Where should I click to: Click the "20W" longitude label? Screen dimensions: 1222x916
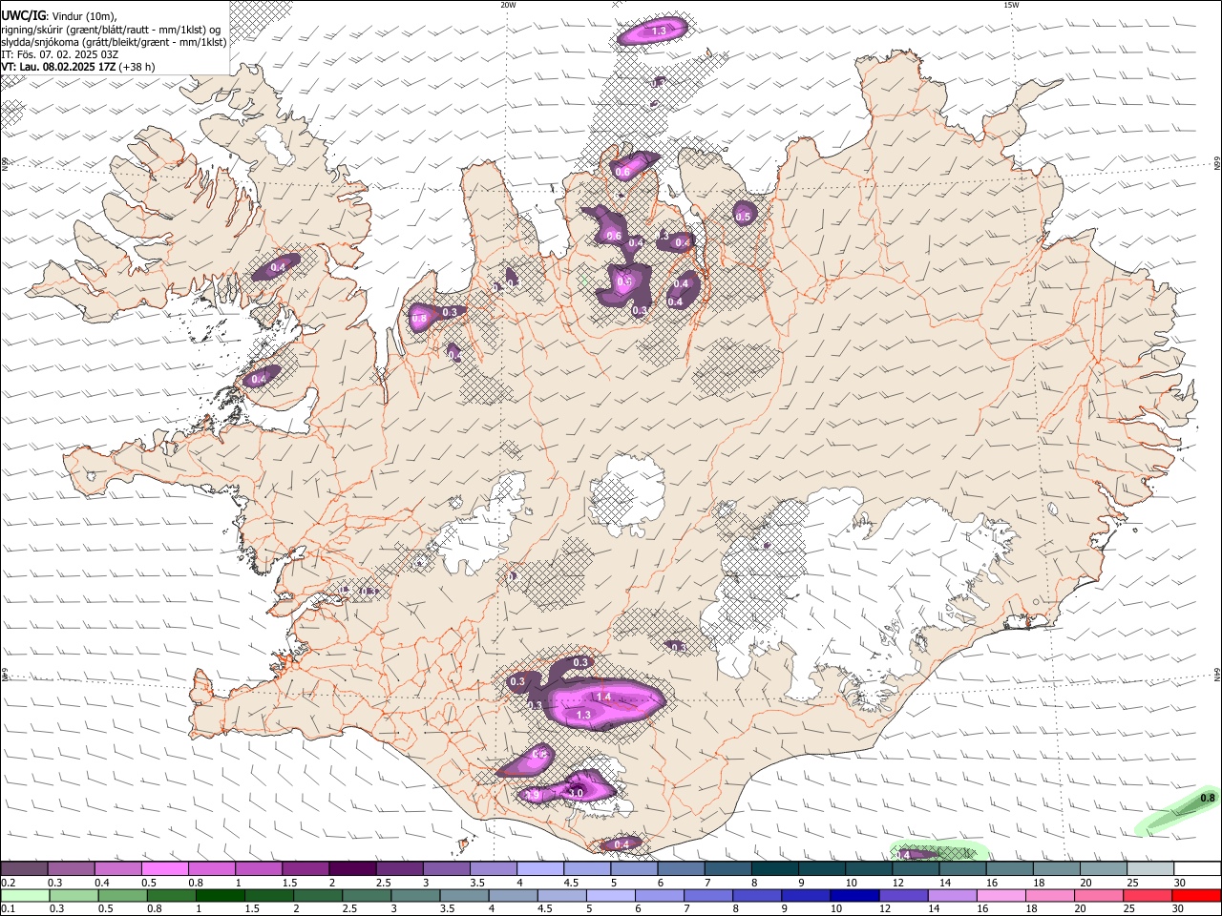click(508, 5)
